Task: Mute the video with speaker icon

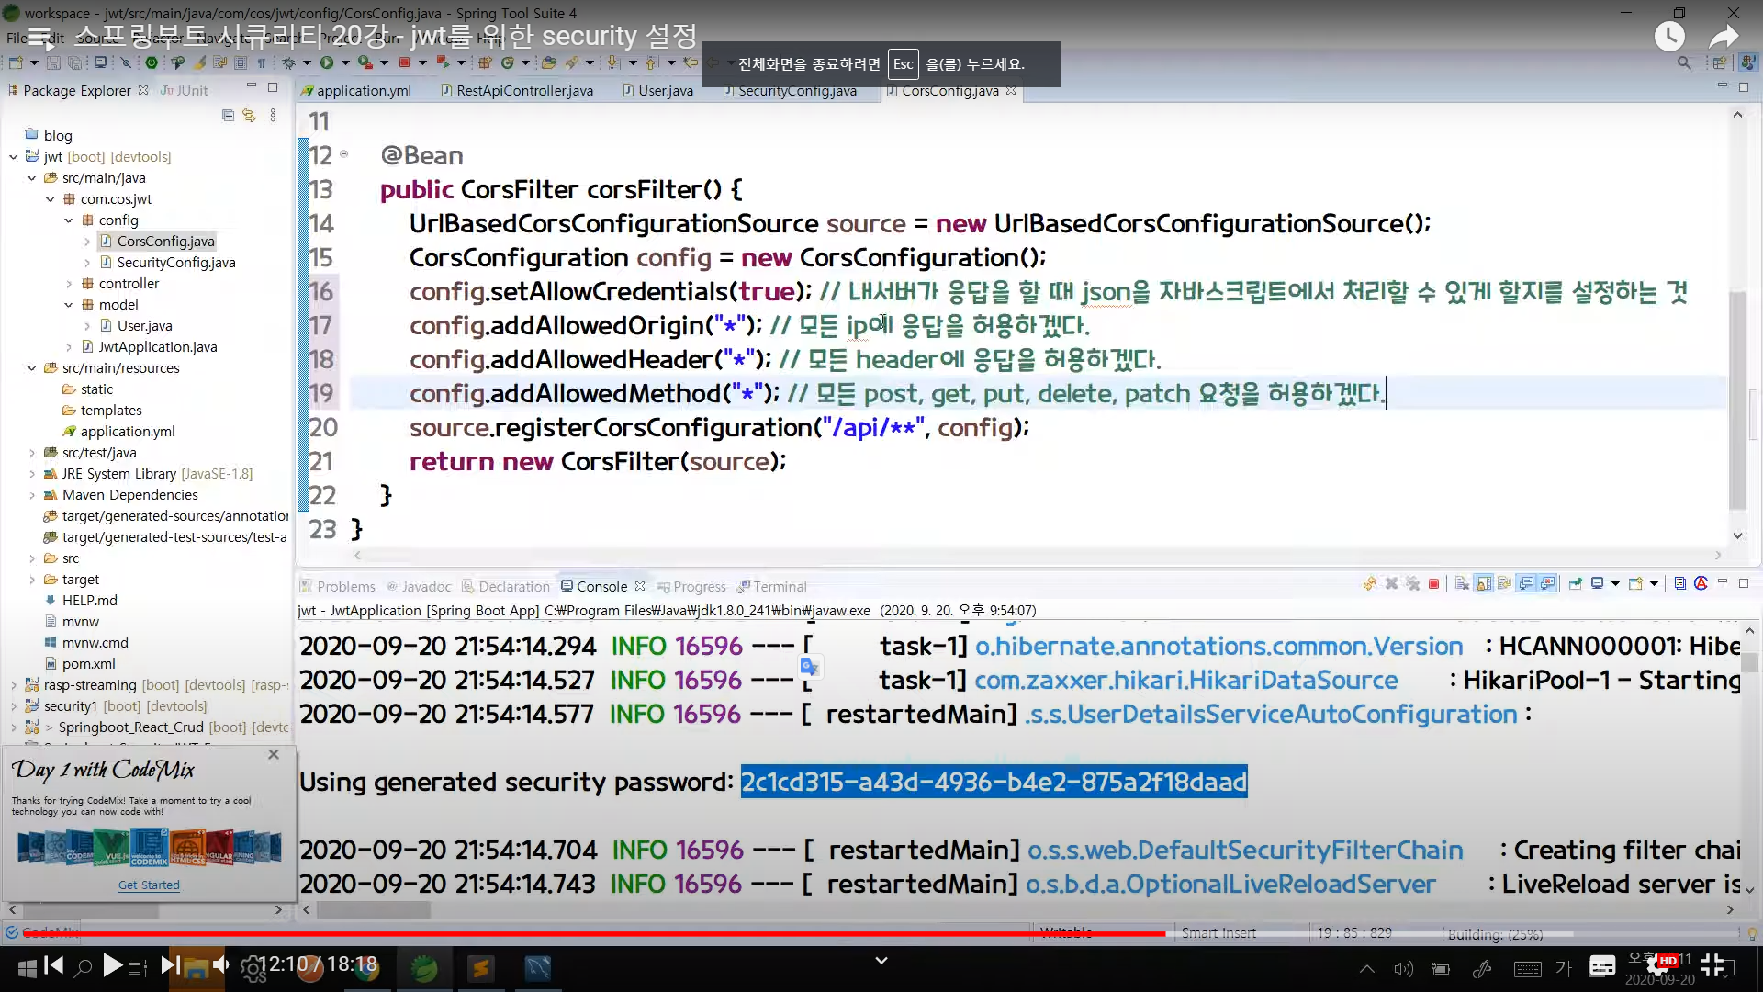Action: (x=221, y=965)
